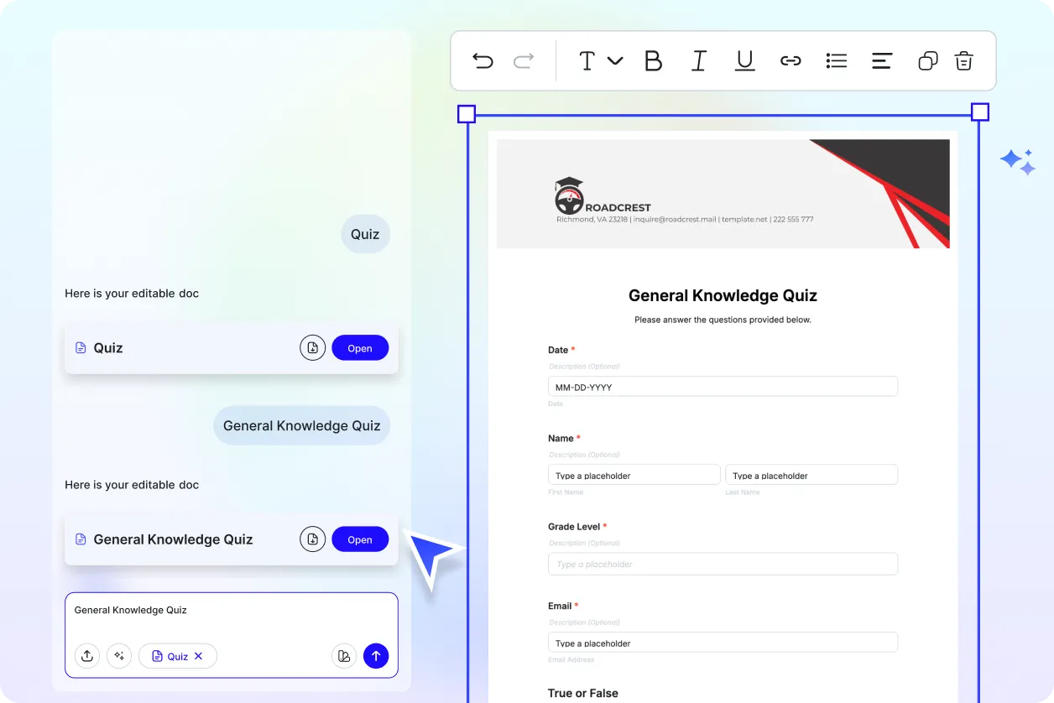Toggle bold formatting
The height and width of the screenshot is (703, 1054).
(653, 60)
